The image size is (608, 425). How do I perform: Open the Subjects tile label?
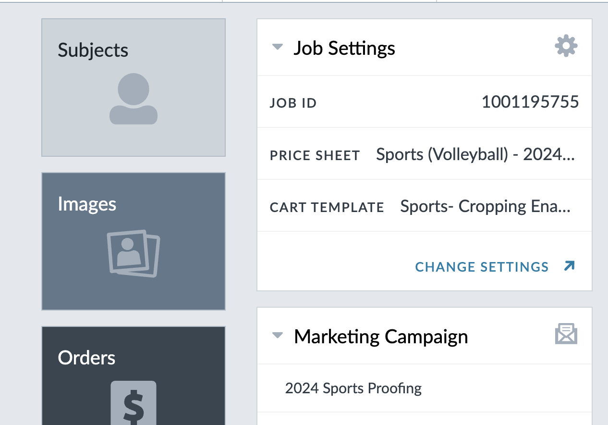tap(93, 50)
